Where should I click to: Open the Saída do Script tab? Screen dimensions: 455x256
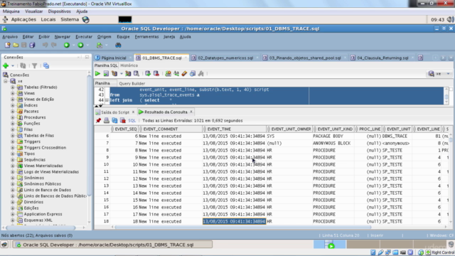pyautogui.click(x=115, y=112)
